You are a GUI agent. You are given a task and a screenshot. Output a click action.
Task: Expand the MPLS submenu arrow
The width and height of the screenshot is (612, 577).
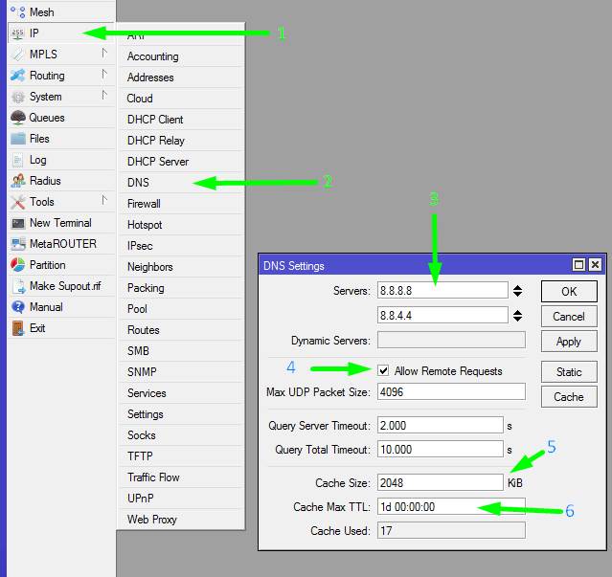tap(104, 54)
